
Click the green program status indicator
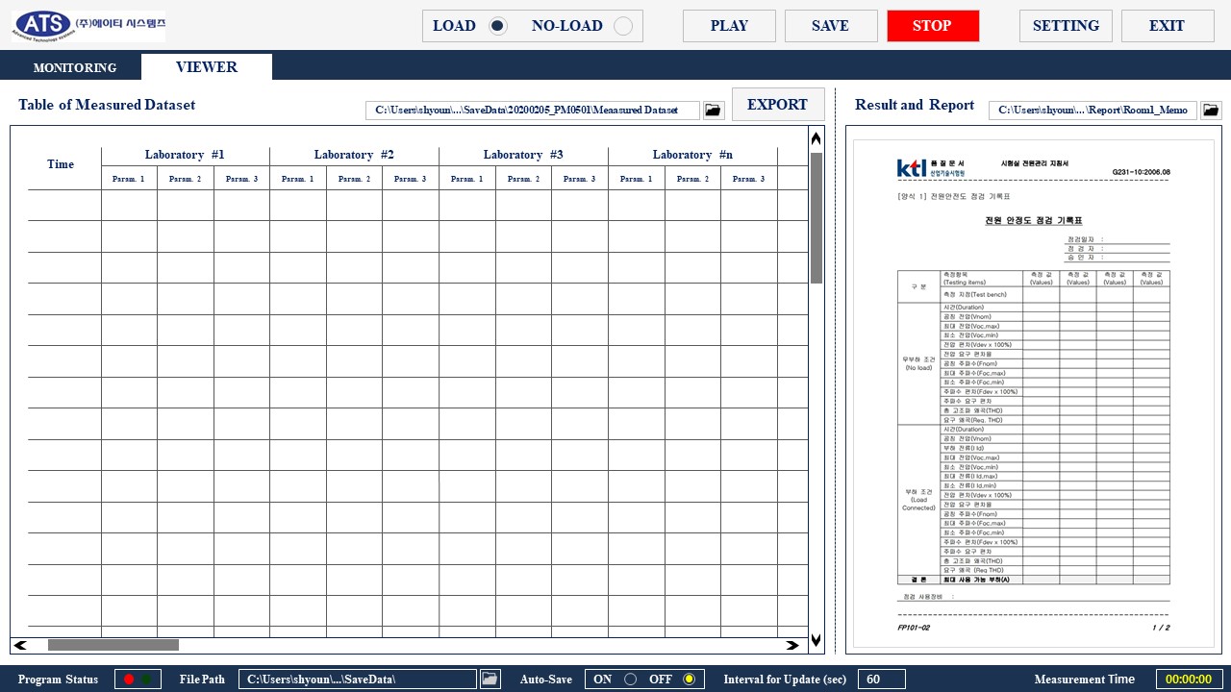click(147, 680)
